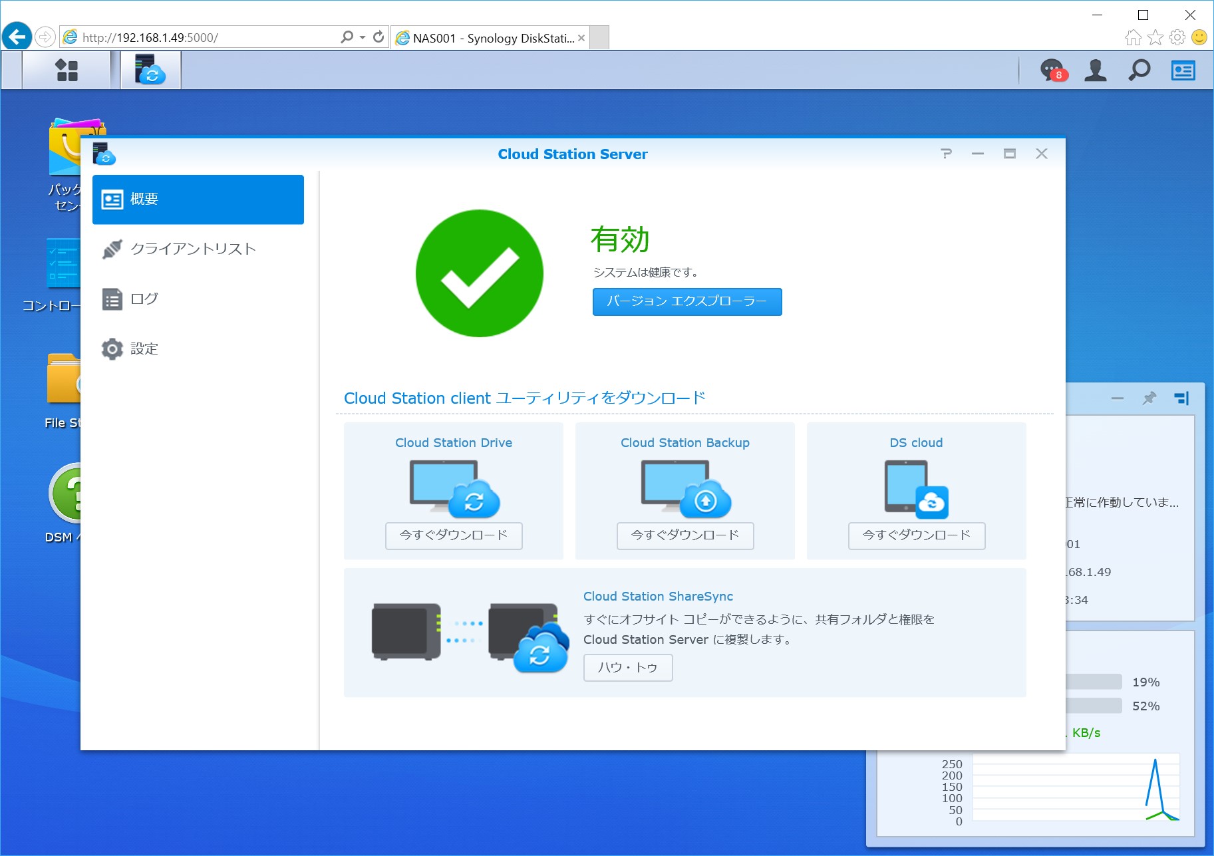
Task: Click ハウ・トゥ for Cloud Station ShareSync
Action: coord(627,667)
